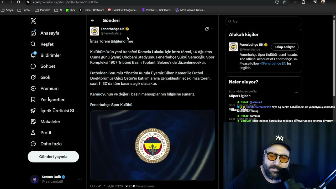This screenshot has height=189, width=336.
Task: Go back using the Gönderi back arrow
Action: click(x=92, y=20)
